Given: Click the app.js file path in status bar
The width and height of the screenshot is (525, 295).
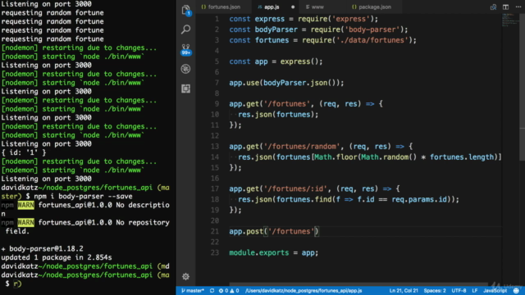Looking at the screenshot, I should [304, 291].
